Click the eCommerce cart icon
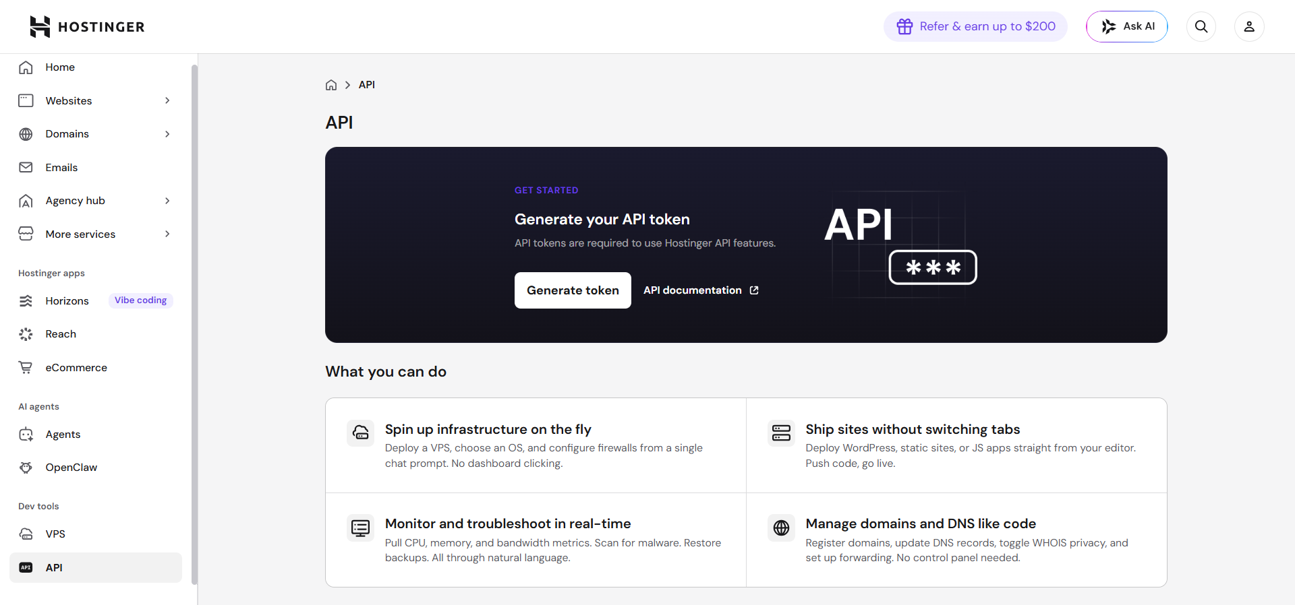 (x=26, y=367)
